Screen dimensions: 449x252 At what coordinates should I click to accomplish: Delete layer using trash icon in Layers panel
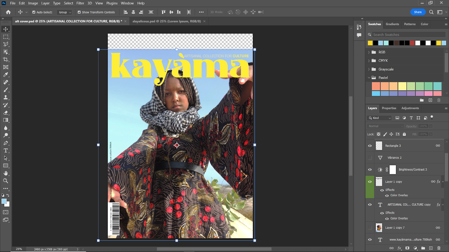439,248
